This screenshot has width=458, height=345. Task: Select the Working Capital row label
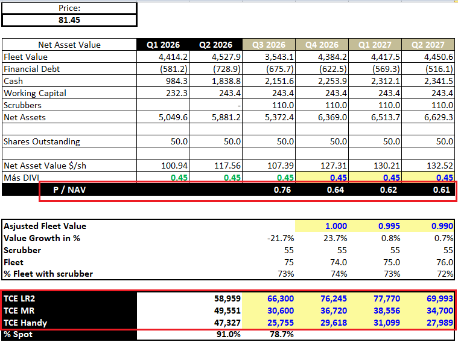(x=69, y=93)
